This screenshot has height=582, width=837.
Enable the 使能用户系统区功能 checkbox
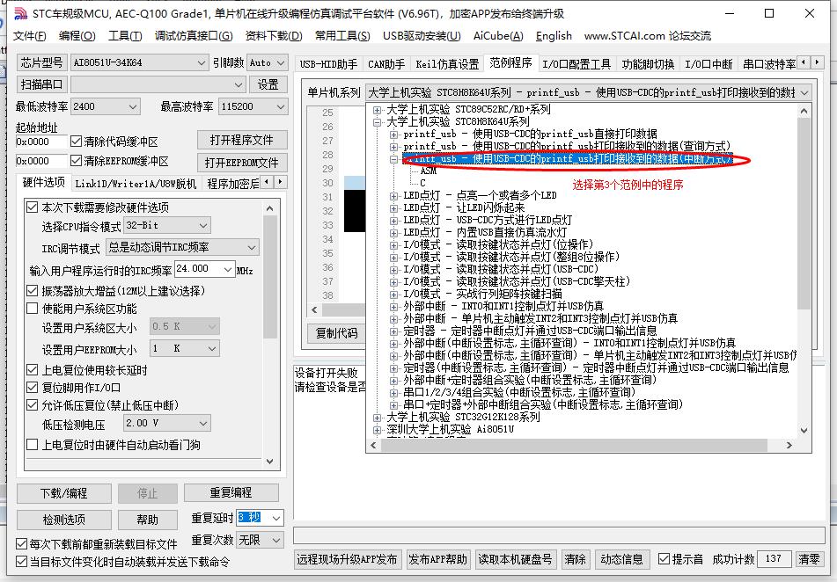(33, 306)
